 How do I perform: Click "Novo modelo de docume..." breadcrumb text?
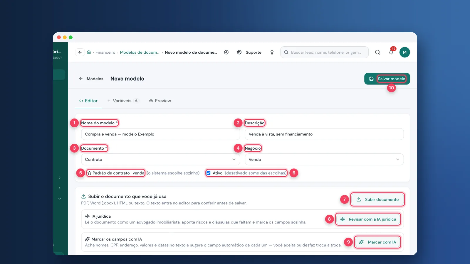point(191,52)
